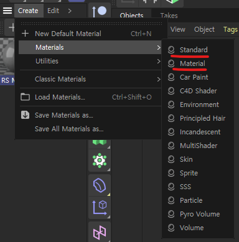The height and width of the screenshot is (242, 239).
Task: Click the folder icon beside Load Materials
Action: coord(25,97)
